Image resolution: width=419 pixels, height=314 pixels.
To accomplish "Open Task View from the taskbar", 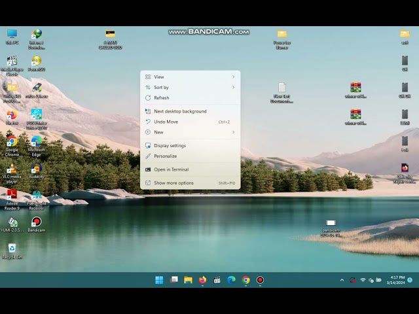I will [174, 280].
